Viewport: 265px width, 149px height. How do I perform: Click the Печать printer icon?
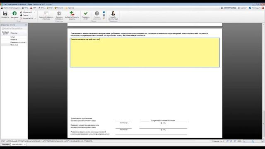click(21, 15)
